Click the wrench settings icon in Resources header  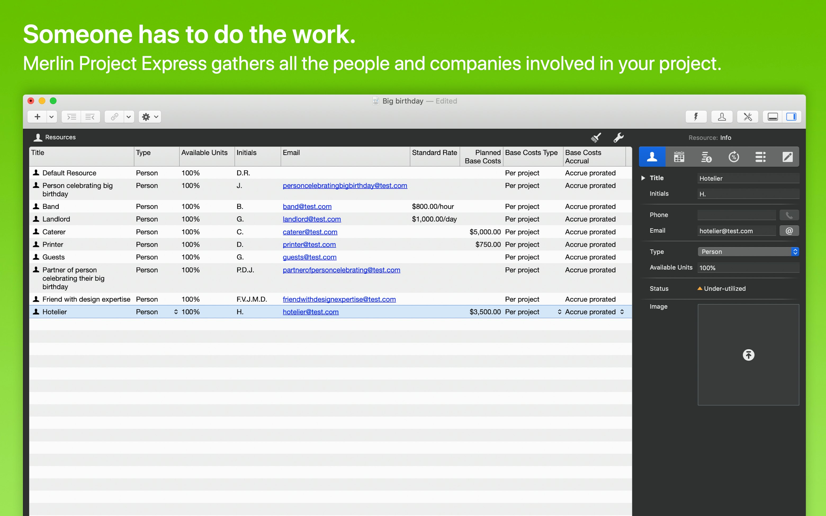click(x=618, y=138)
